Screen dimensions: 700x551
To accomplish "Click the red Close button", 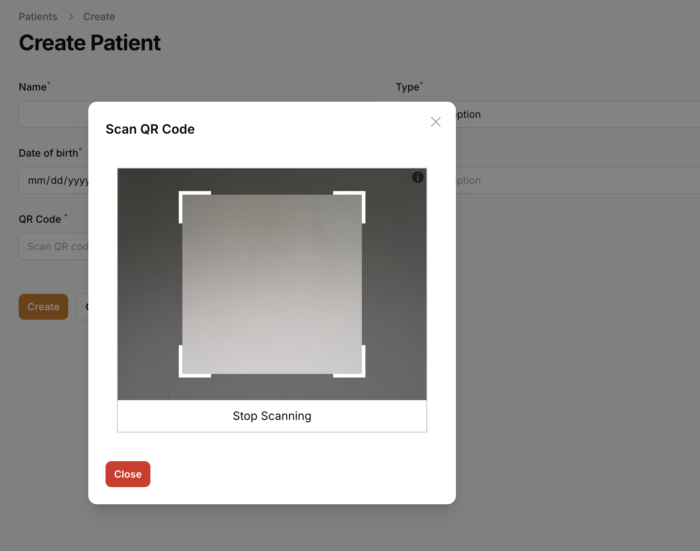I will 128,474.
